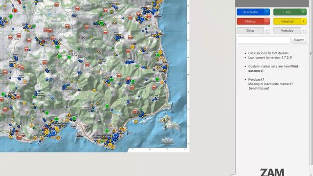
Task: Click the "Loot current for version 1.7.2.4!" text
Action: pos(270,58)
